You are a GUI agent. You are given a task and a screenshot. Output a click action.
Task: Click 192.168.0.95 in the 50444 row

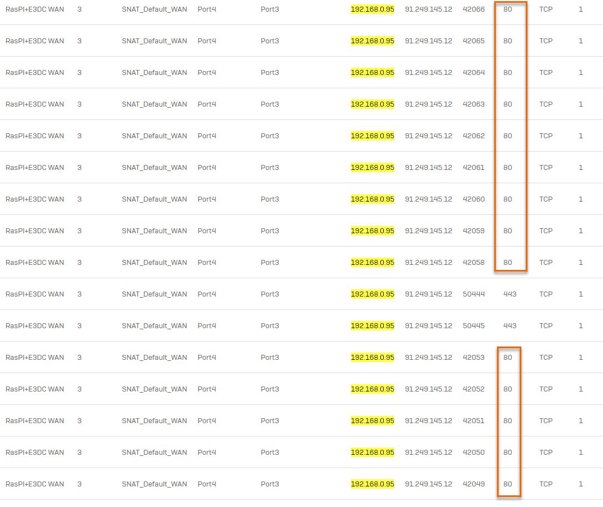(372, 294)
